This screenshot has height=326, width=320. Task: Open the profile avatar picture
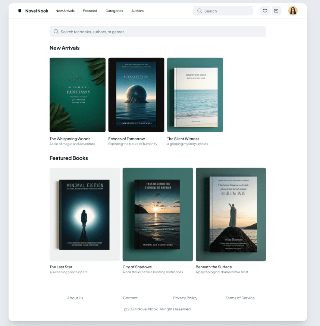[293, 11]
